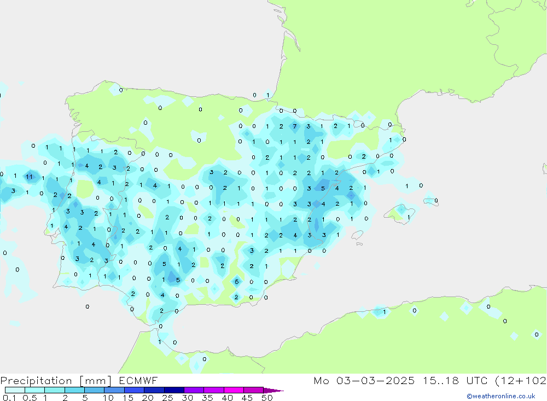
Task: Click the date '03-03-2025' text
Action: (375, 381)
